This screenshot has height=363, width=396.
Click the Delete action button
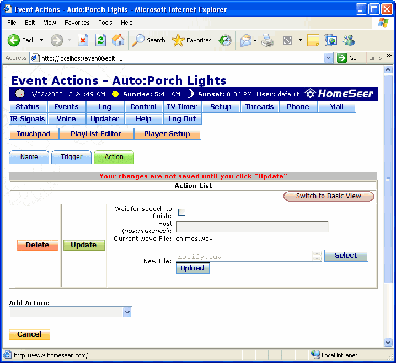tap(38, 245)
